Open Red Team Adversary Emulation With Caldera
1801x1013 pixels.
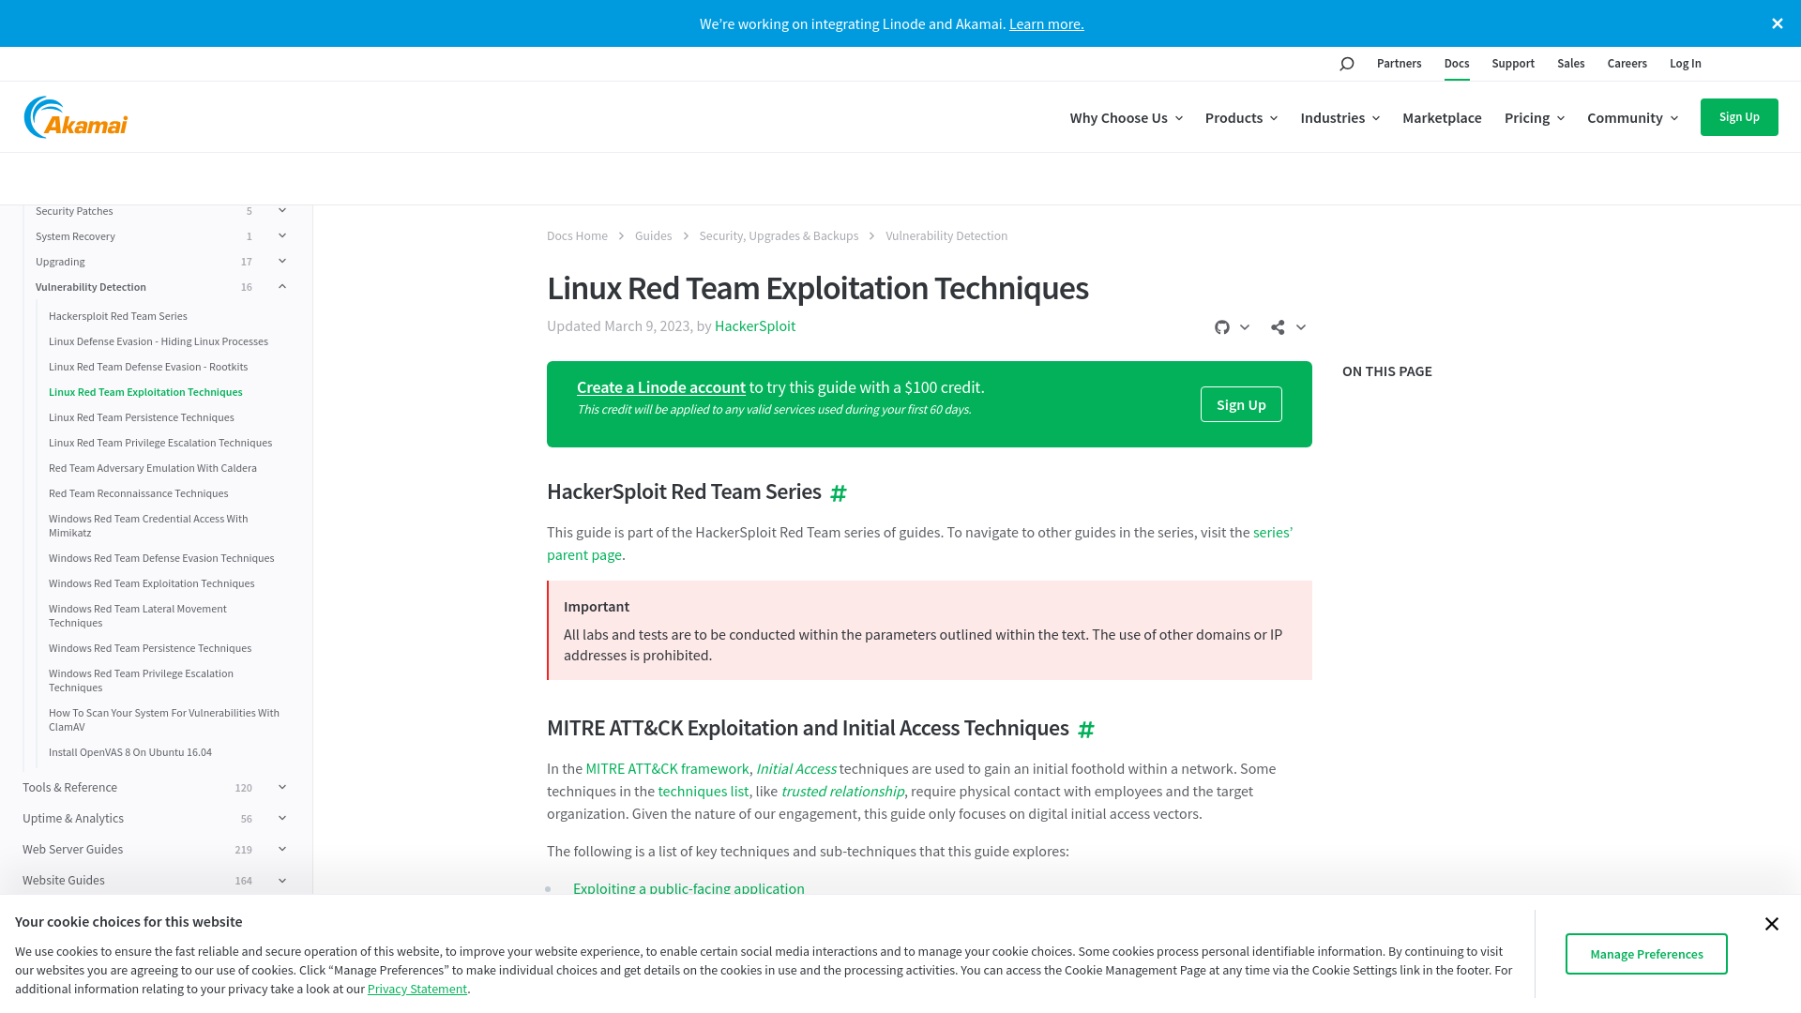point(152,468)
